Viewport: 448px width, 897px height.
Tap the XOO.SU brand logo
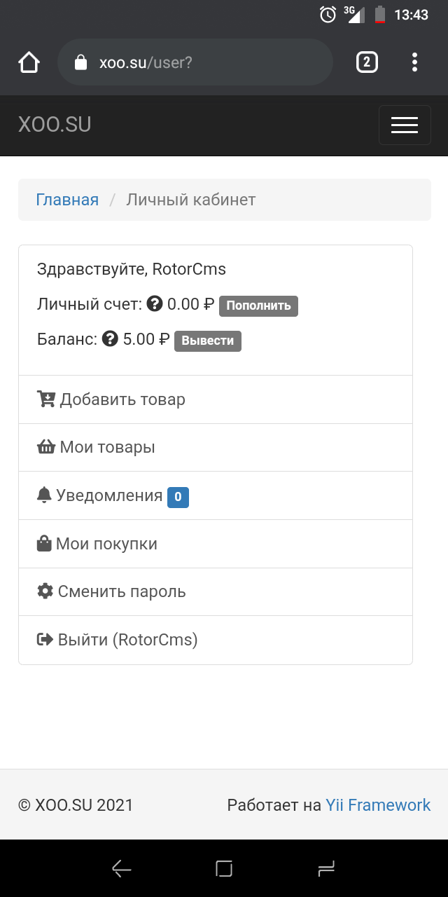point(55,125)
